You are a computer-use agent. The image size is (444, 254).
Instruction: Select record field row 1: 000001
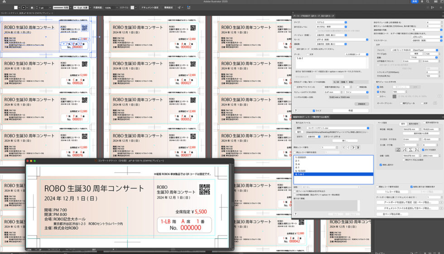tap(333, 157)
